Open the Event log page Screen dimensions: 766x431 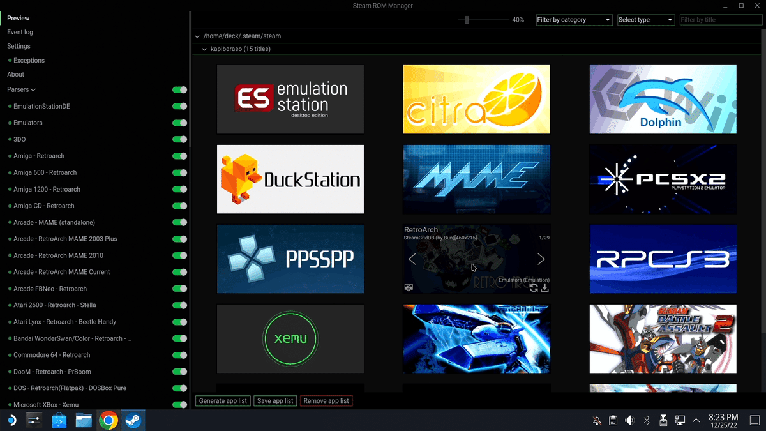tap(20, 32)
